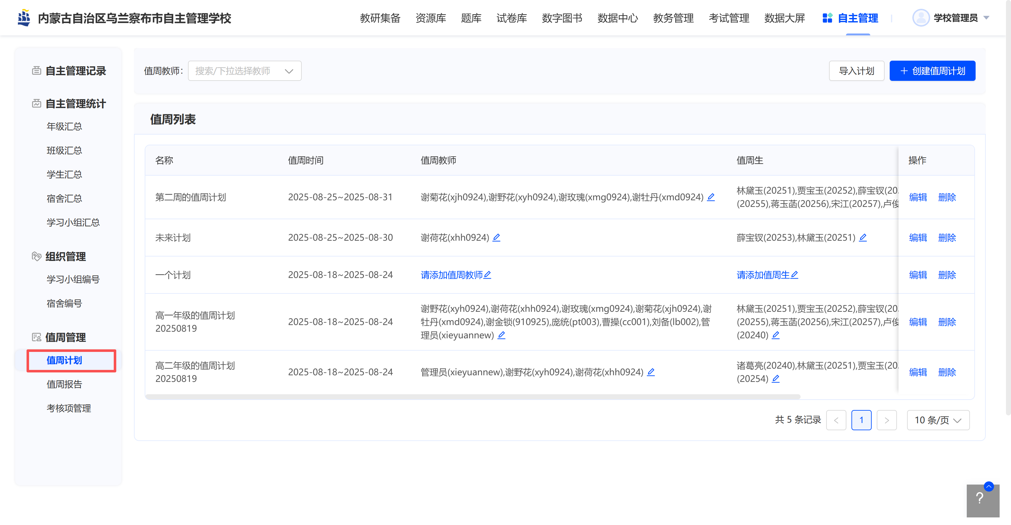This screenshot has width=1011, height=525.
Task: Open the 10 条/页 page size dropdown
Action: [938, 420]
